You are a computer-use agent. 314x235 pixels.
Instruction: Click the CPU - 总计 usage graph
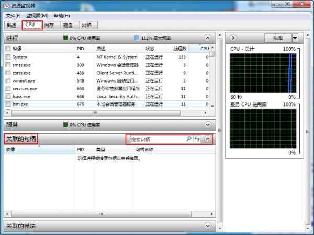click(263, 73)
